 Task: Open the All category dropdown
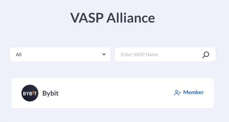(x=60, y=54)
